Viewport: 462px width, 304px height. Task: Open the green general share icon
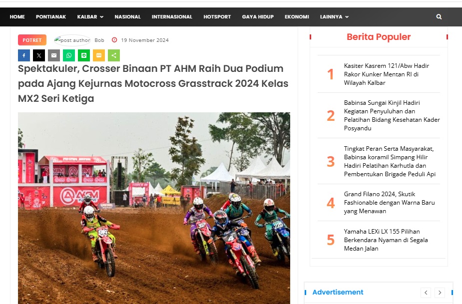pos(114,55)
